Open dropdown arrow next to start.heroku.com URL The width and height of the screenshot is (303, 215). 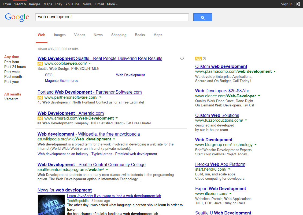[x=229, y=169]
